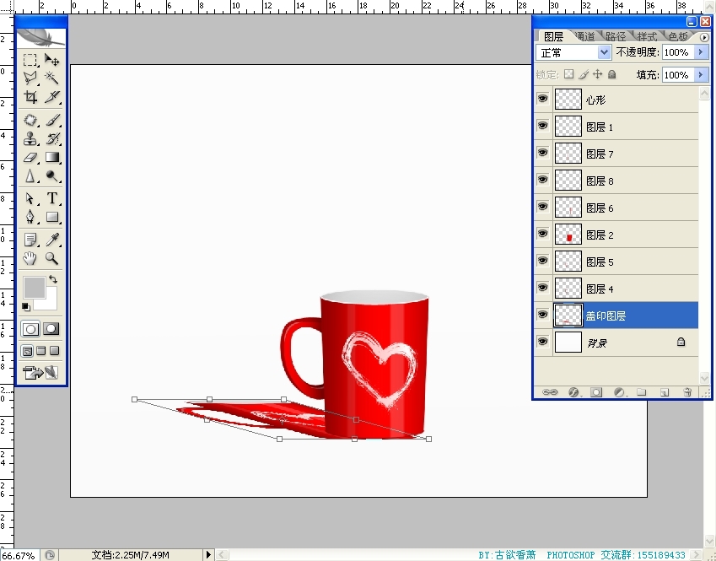
Task: Activate the Eraser tool
Action: pyautogui.click(x=30, y=158)
